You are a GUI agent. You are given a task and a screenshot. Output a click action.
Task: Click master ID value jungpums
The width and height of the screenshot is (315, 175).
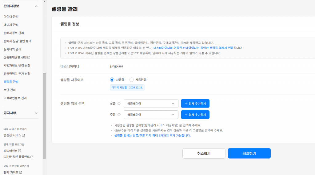117,66
